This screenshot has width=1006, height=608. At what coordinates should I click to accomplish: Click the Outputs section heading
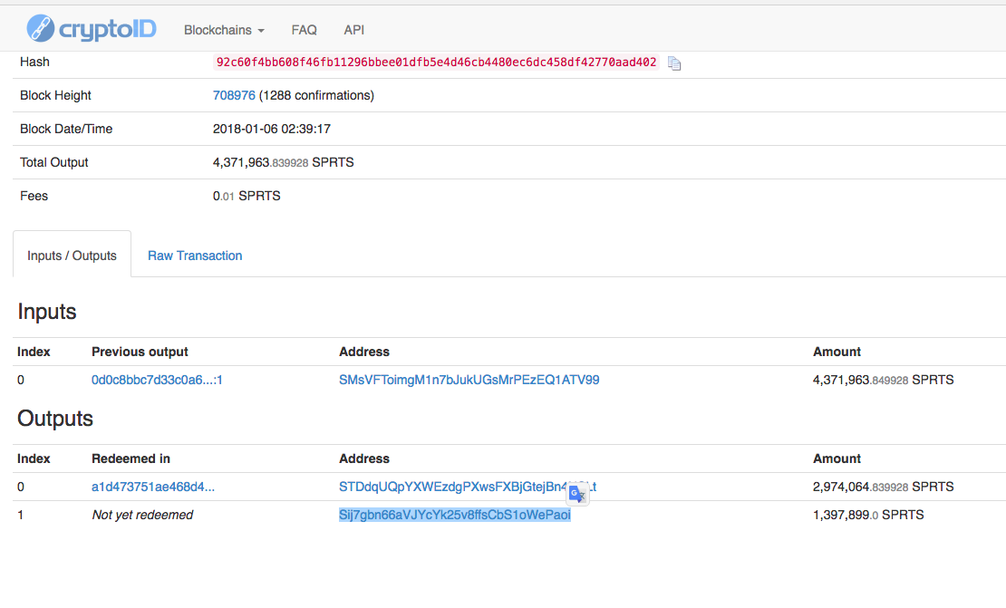pyautogui.click(x=55, y=419)
